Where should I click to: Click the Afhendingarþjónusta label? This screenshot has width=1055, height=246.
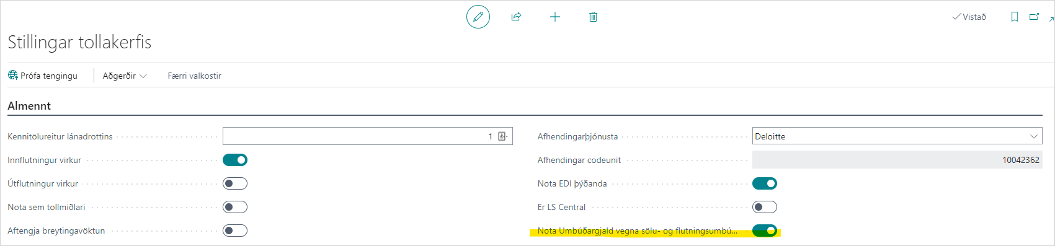point(577,136)
